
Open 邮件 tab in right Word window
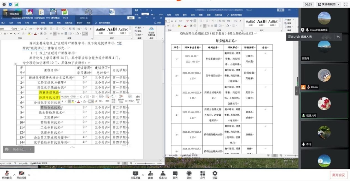[x=185, y=15]
